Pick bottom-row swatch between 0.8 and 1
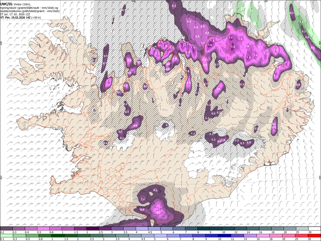 (45, 235)
